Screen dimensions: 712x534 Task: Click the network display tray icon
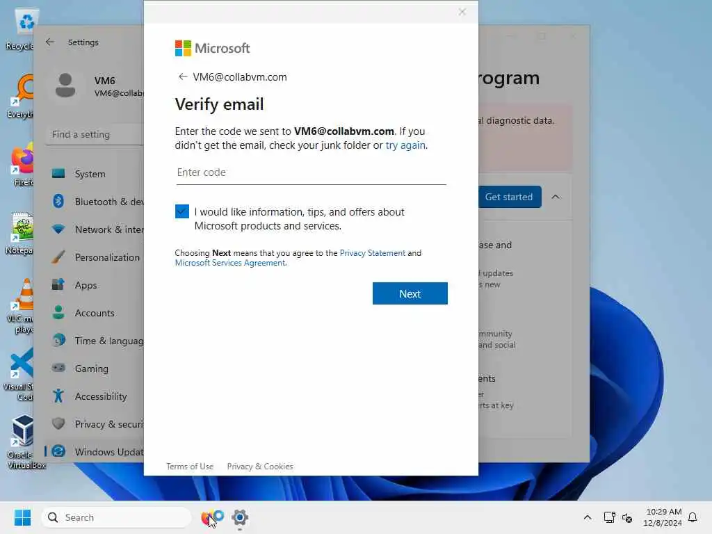click(x=609, y=517)
